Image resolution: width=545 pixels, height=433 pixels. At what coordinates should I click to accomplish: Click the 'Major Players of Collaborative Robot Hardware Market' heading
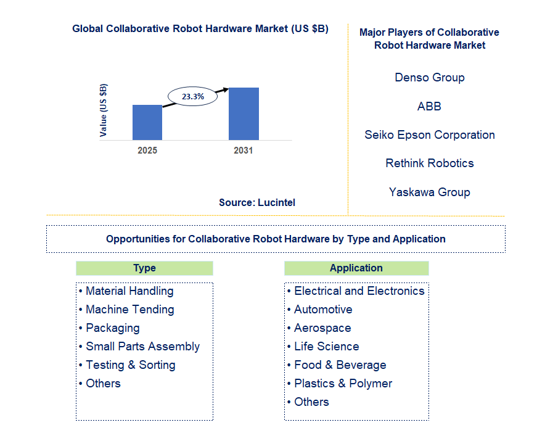429,39
